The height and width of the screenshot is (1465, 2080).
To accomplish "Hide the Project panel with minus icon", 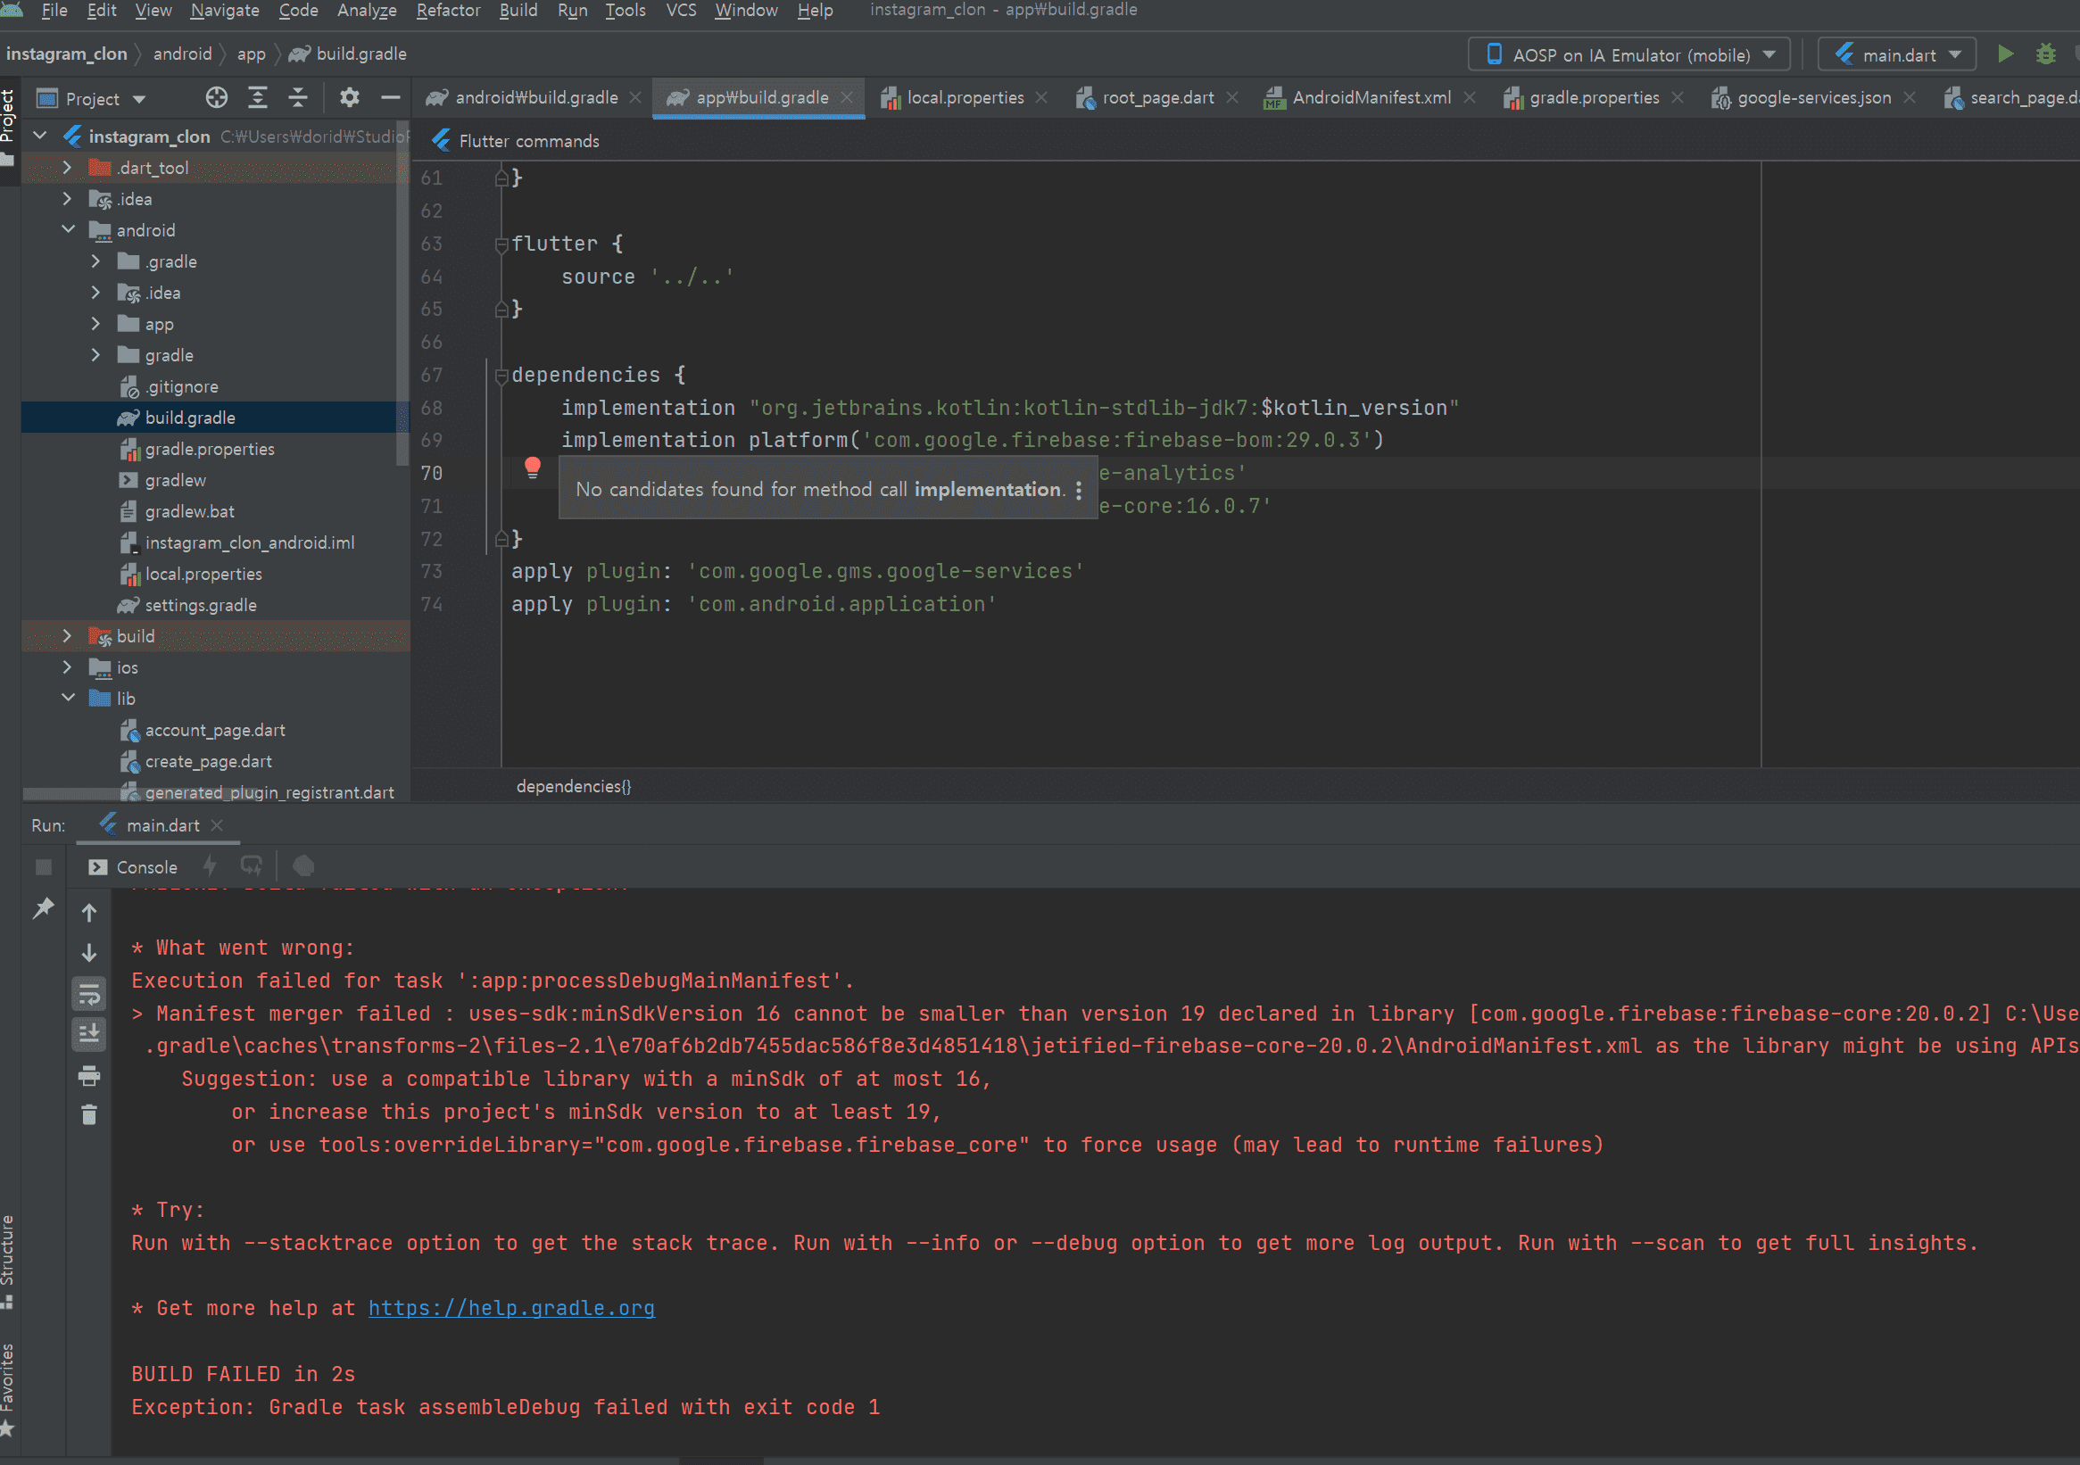I will (x=391, y=98).
